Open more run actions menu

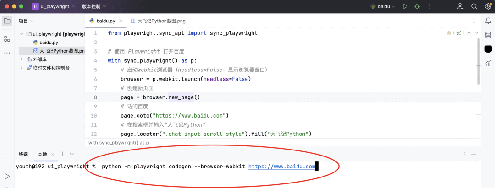429,6
